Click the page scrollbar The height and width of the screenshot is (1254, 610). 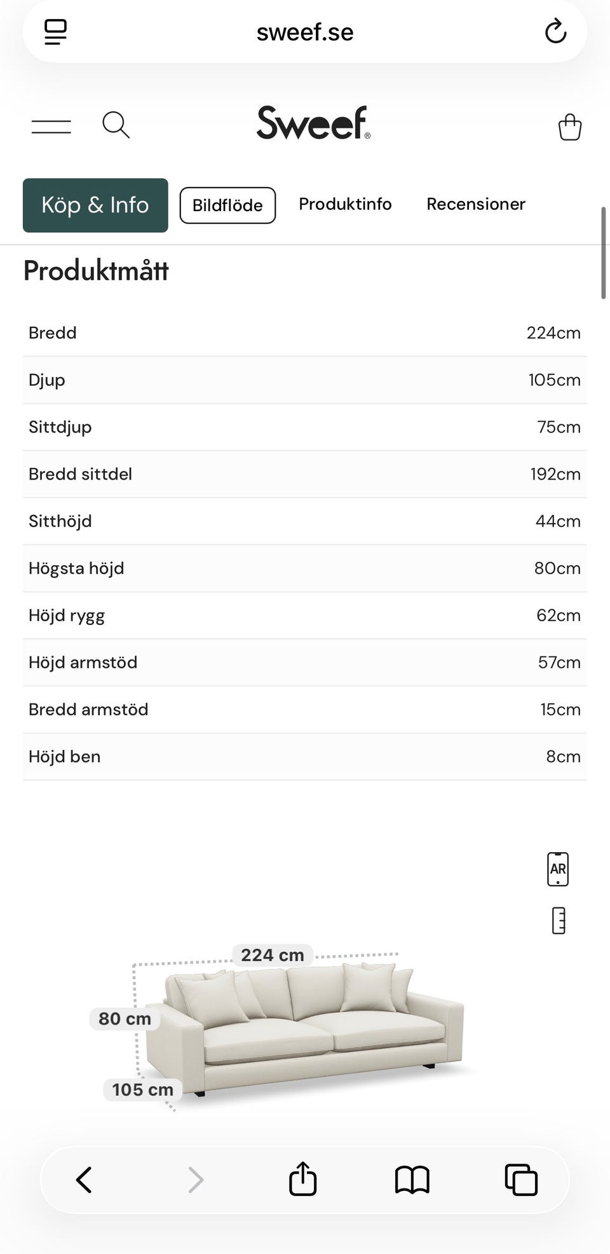click(603, 252)
